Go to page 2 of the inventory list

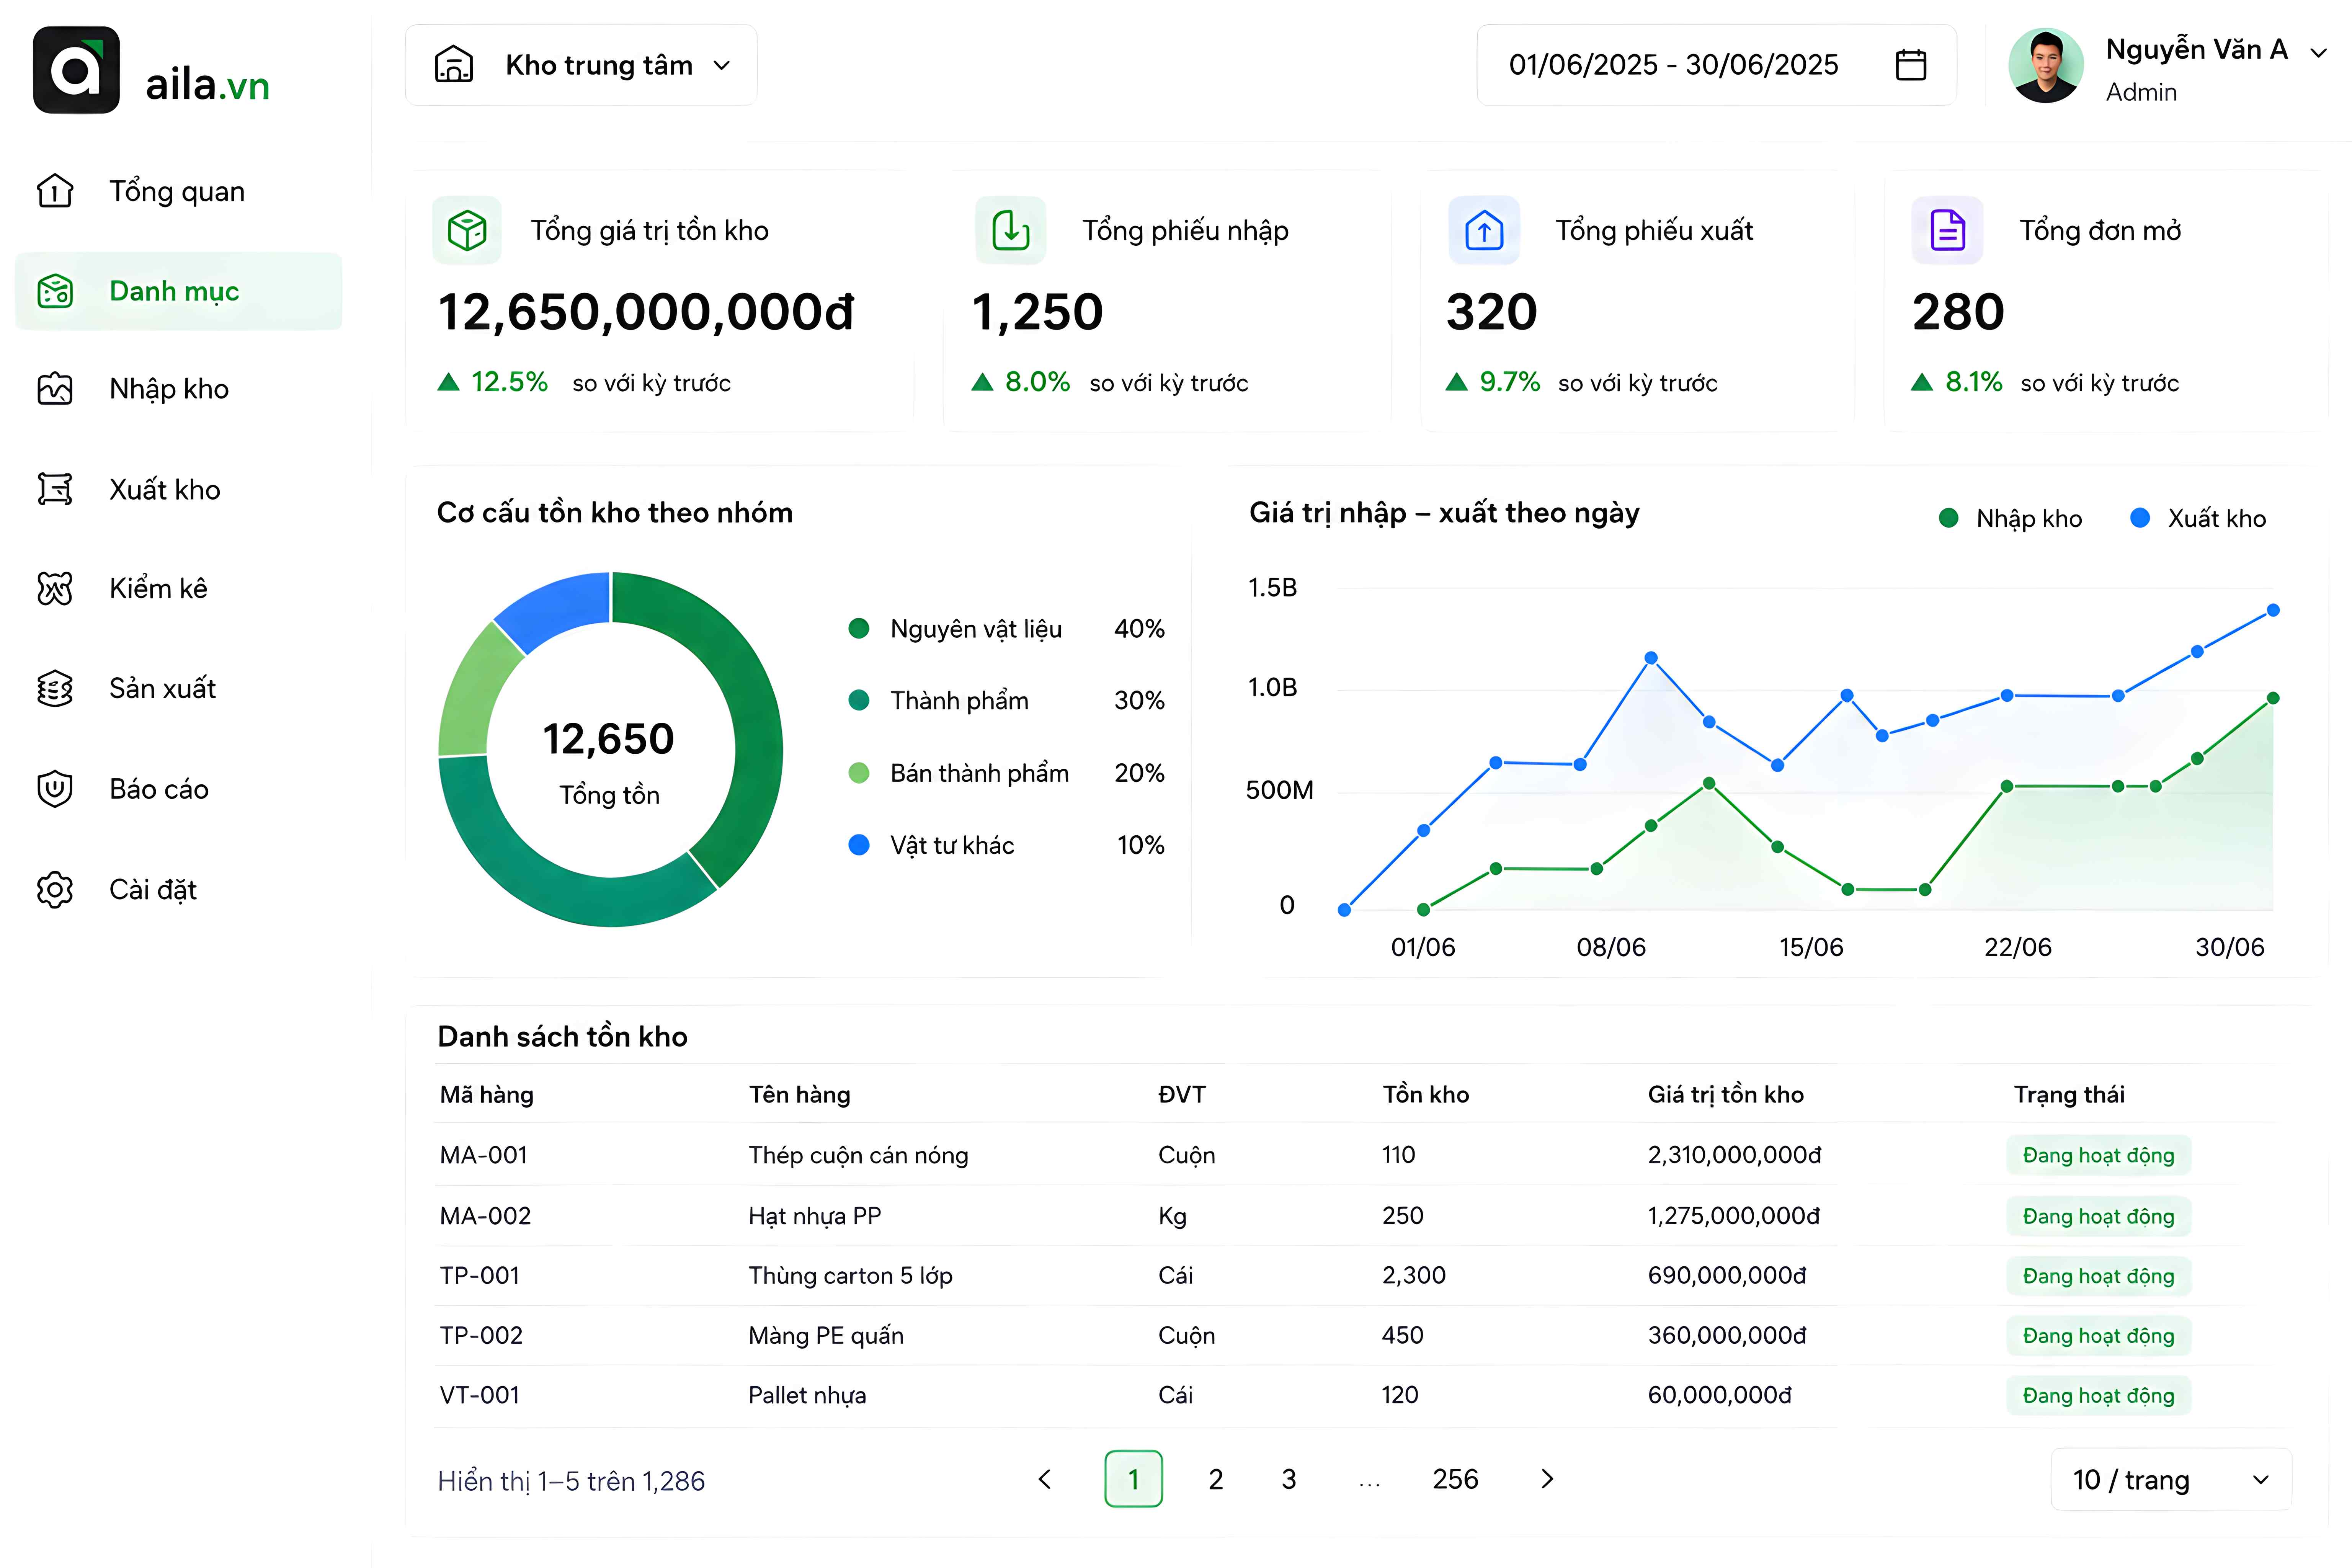1216,1479
